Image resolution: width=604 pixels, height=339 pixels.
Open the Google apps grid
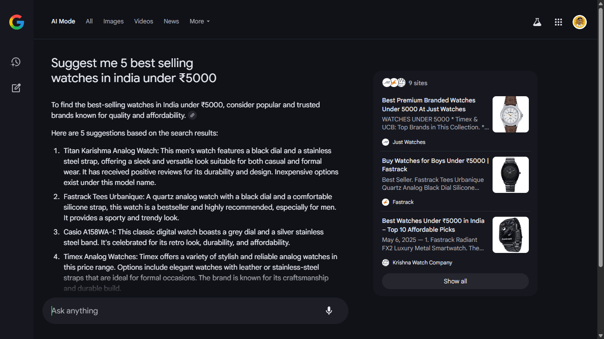click(558, 22)
